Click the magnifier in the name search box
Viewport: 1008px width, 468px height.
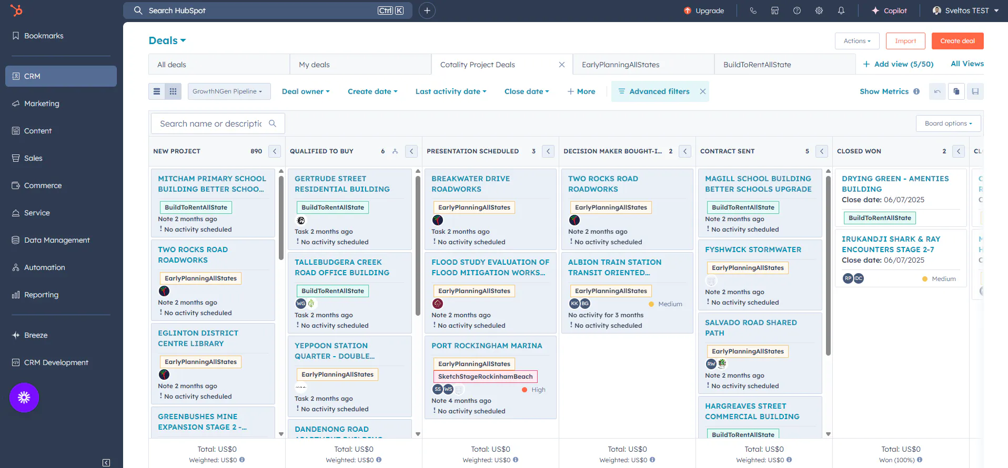click(x=273, y=123)
